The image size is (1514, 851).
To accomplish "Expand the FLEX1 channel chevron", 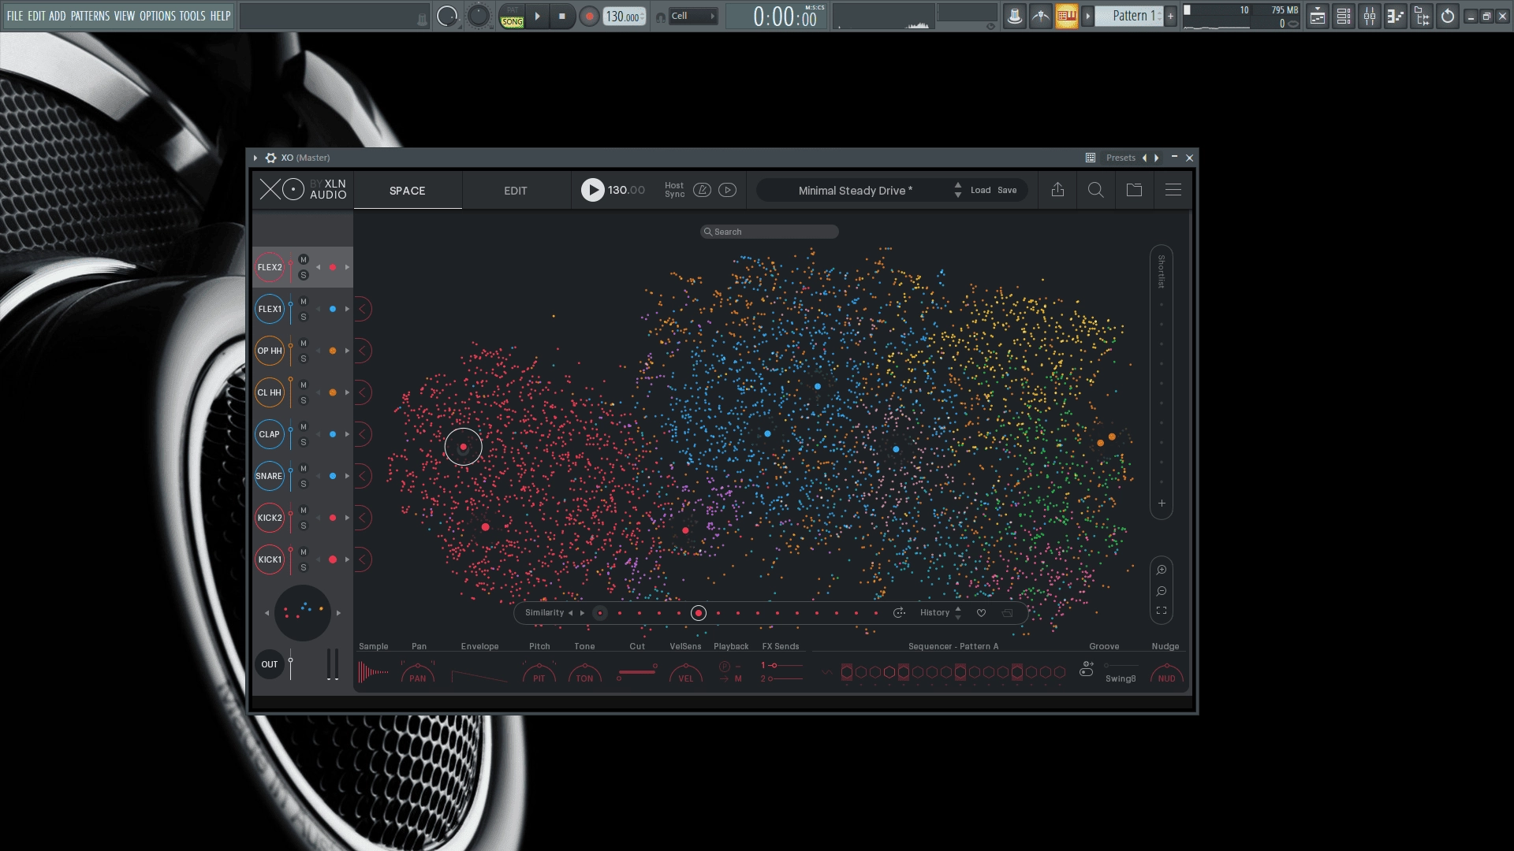I will point(363,309).
